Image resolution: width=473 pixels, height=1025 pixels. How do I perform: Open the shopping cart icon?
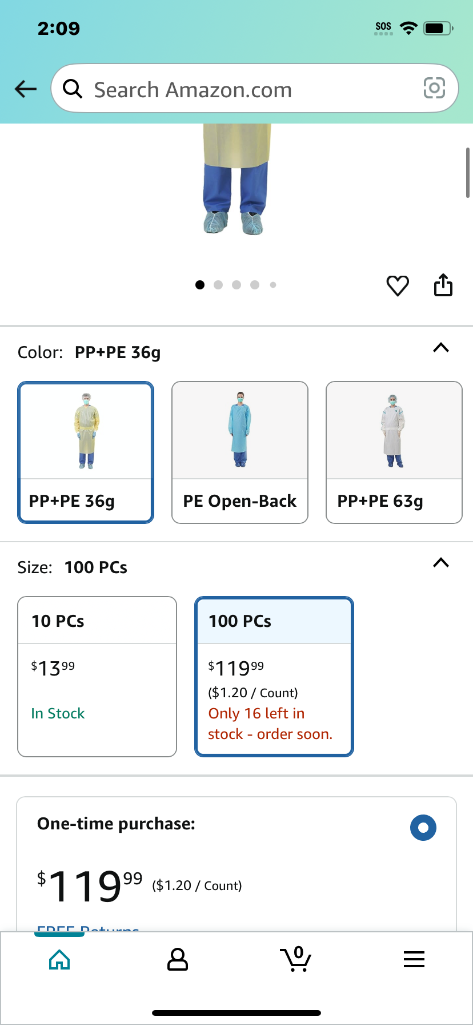tap(295, 959)
